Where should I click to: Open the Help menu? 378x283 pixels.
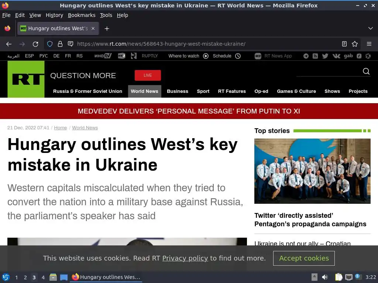tap(123, 15)
